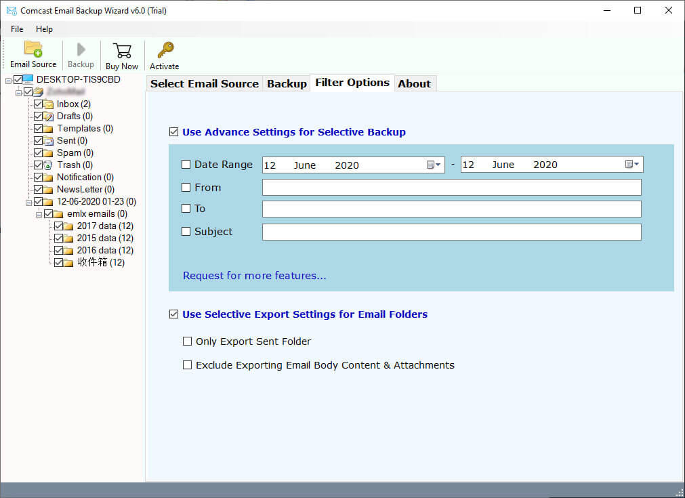This screenshot has height=498, width=685.
Task: Click the From filter text field
Action: click(452, 188)
